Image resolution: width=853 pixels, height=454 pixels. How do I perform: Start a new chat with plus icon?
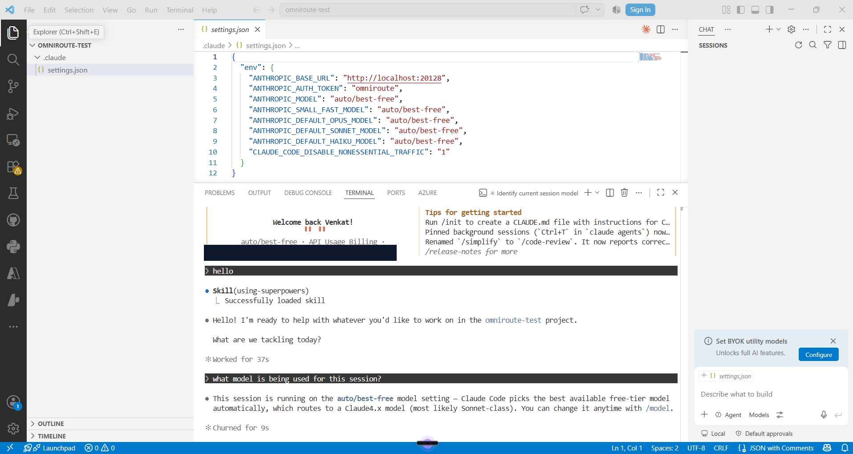(769, 29)
